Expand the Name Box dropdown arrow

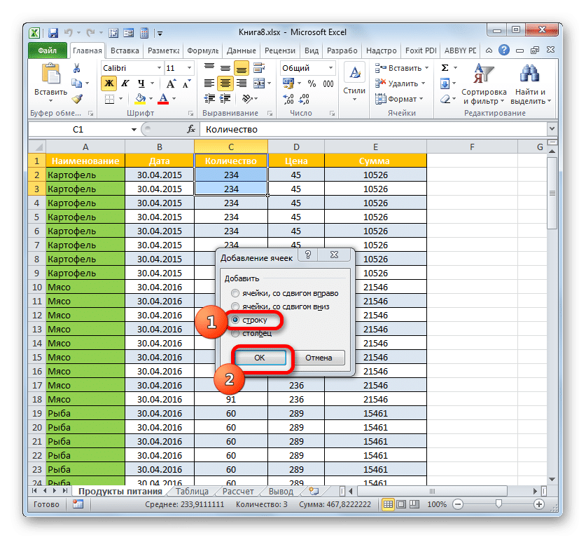134,130
